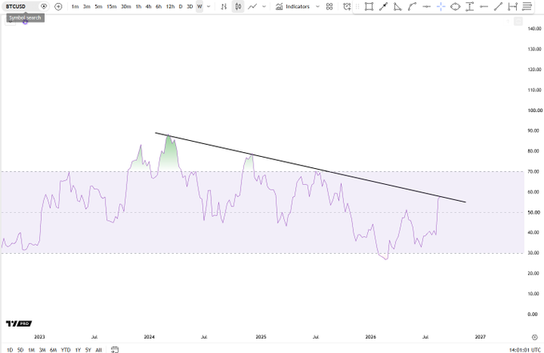Set range to 1Y
This screenshot has width=544, height=353.
[x=78, y=350]
